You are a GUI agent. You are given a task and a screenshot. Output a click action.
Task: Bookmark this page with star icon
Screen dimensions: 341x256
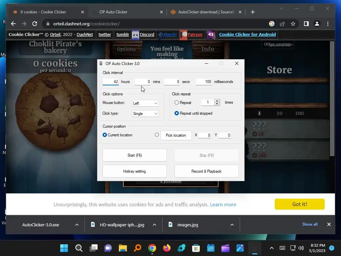[293, 24]
